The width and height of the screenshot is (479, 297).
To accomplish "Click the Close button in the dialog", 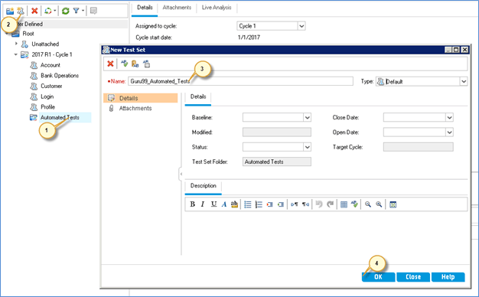I will click(413, 277).
